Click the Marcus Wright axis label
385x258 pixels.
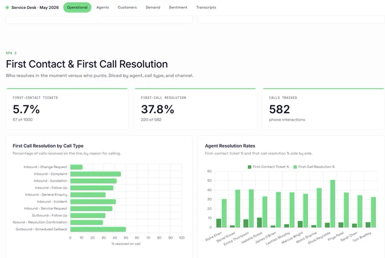(292, 238)
